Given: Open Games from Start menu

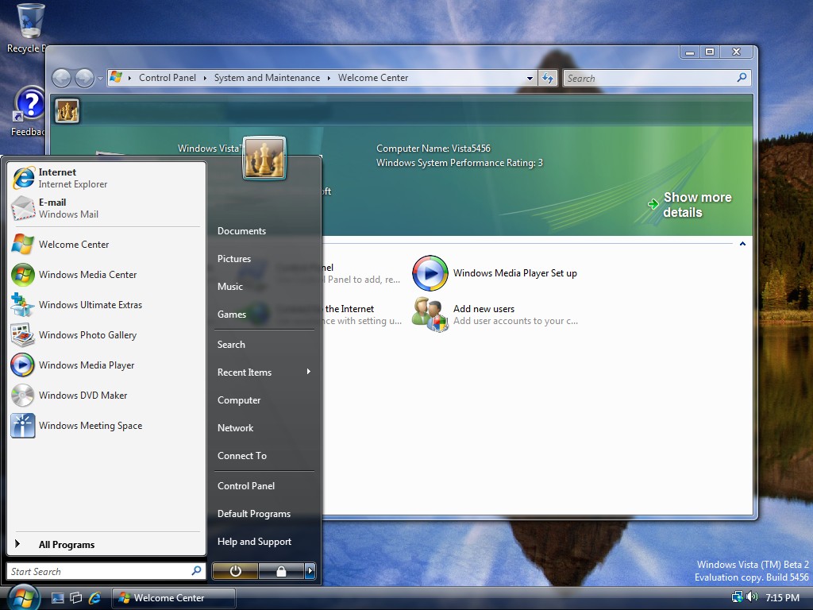Looking at the screenshot, I should [x=264, y=314].
